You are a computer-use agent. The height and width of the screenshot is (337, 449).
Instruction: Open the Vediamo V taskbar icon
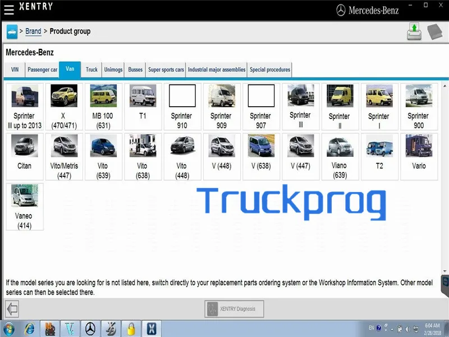pyautogui.click(x=70, y=329)
